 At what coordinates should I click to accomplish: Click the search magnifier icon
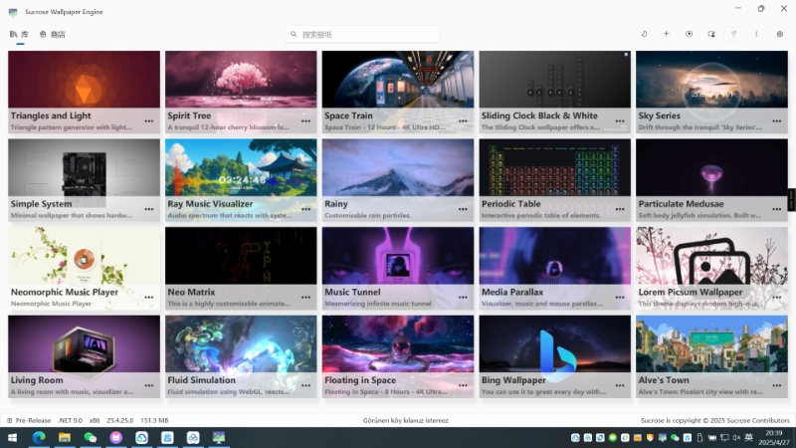tap(294, 34)
